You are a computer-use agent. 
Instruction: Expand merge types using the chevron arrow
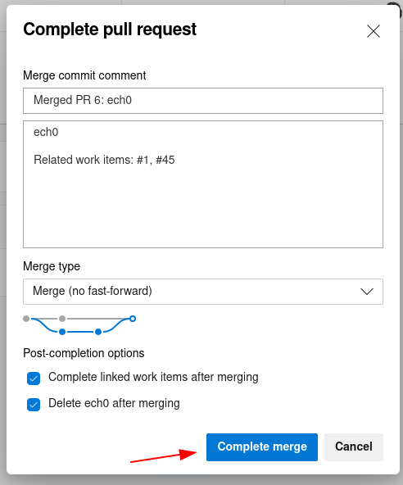(367, 292)
